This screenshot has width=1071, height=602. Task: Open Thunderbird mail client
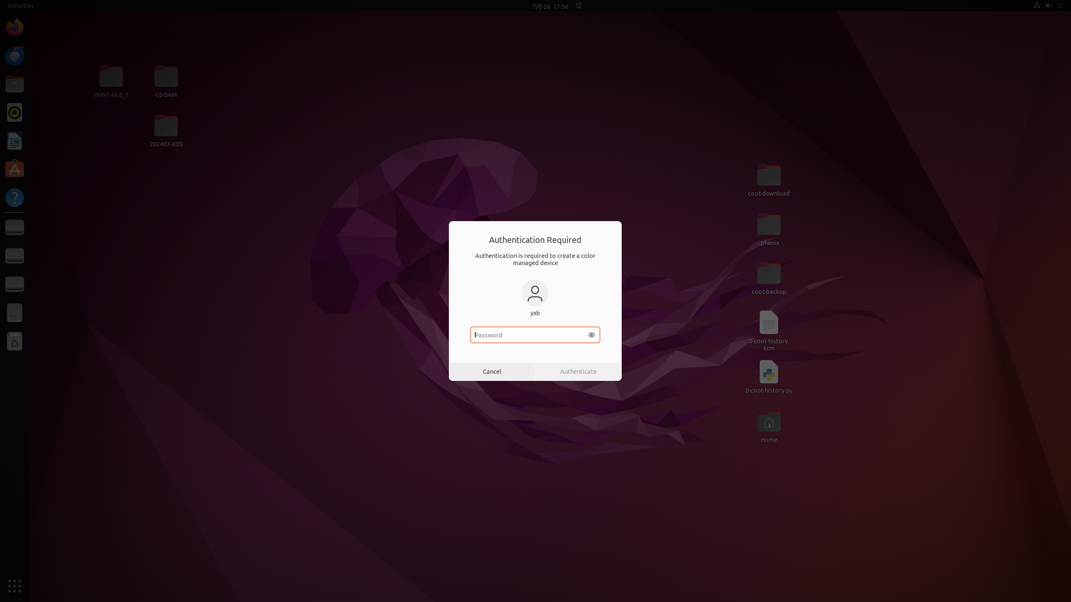(15, 55)
